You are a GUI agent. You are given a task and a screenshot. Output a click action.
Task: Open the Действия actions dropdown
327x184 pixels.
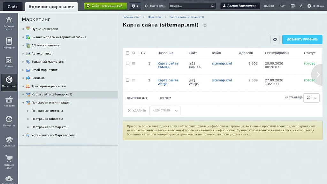click(x=165, y=111)
